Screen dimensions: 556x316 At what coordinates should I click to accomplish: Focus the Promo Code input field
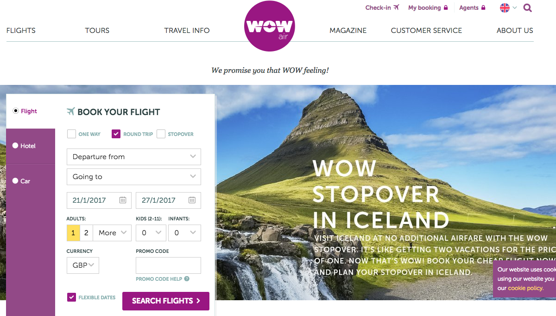pyautogui.click(x=168, y=265)
